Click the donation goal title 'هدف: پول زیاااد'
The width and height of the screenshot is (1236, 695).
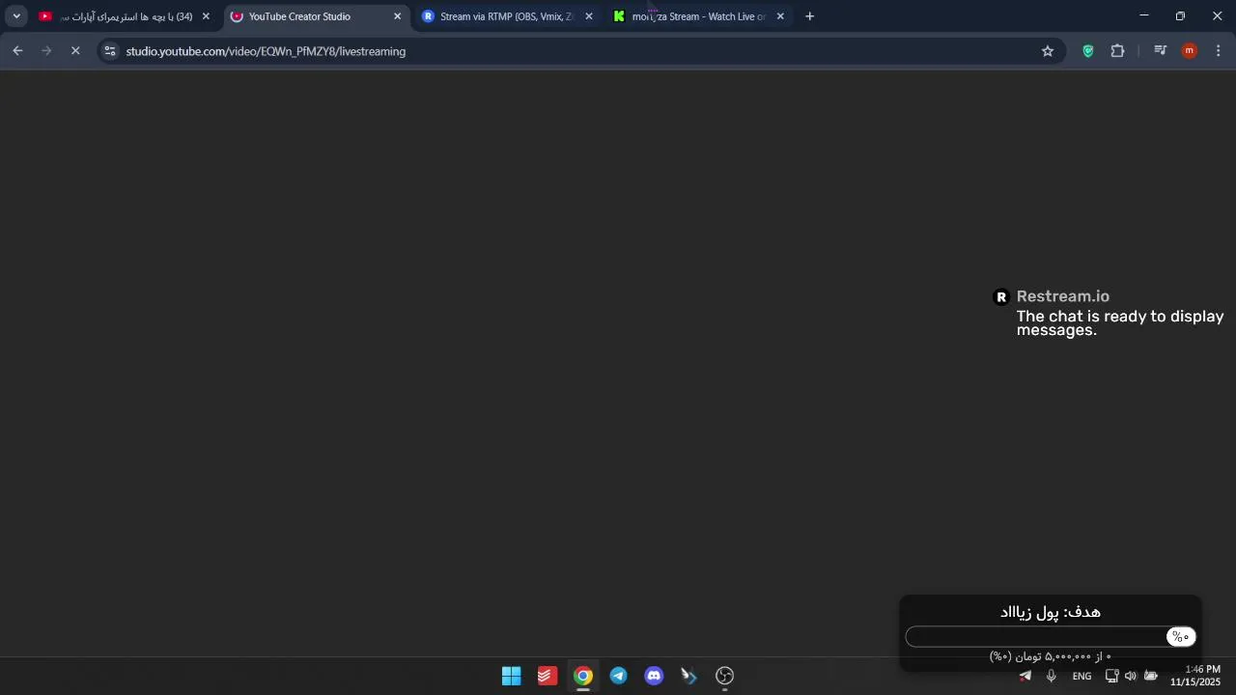point(1051,612)
